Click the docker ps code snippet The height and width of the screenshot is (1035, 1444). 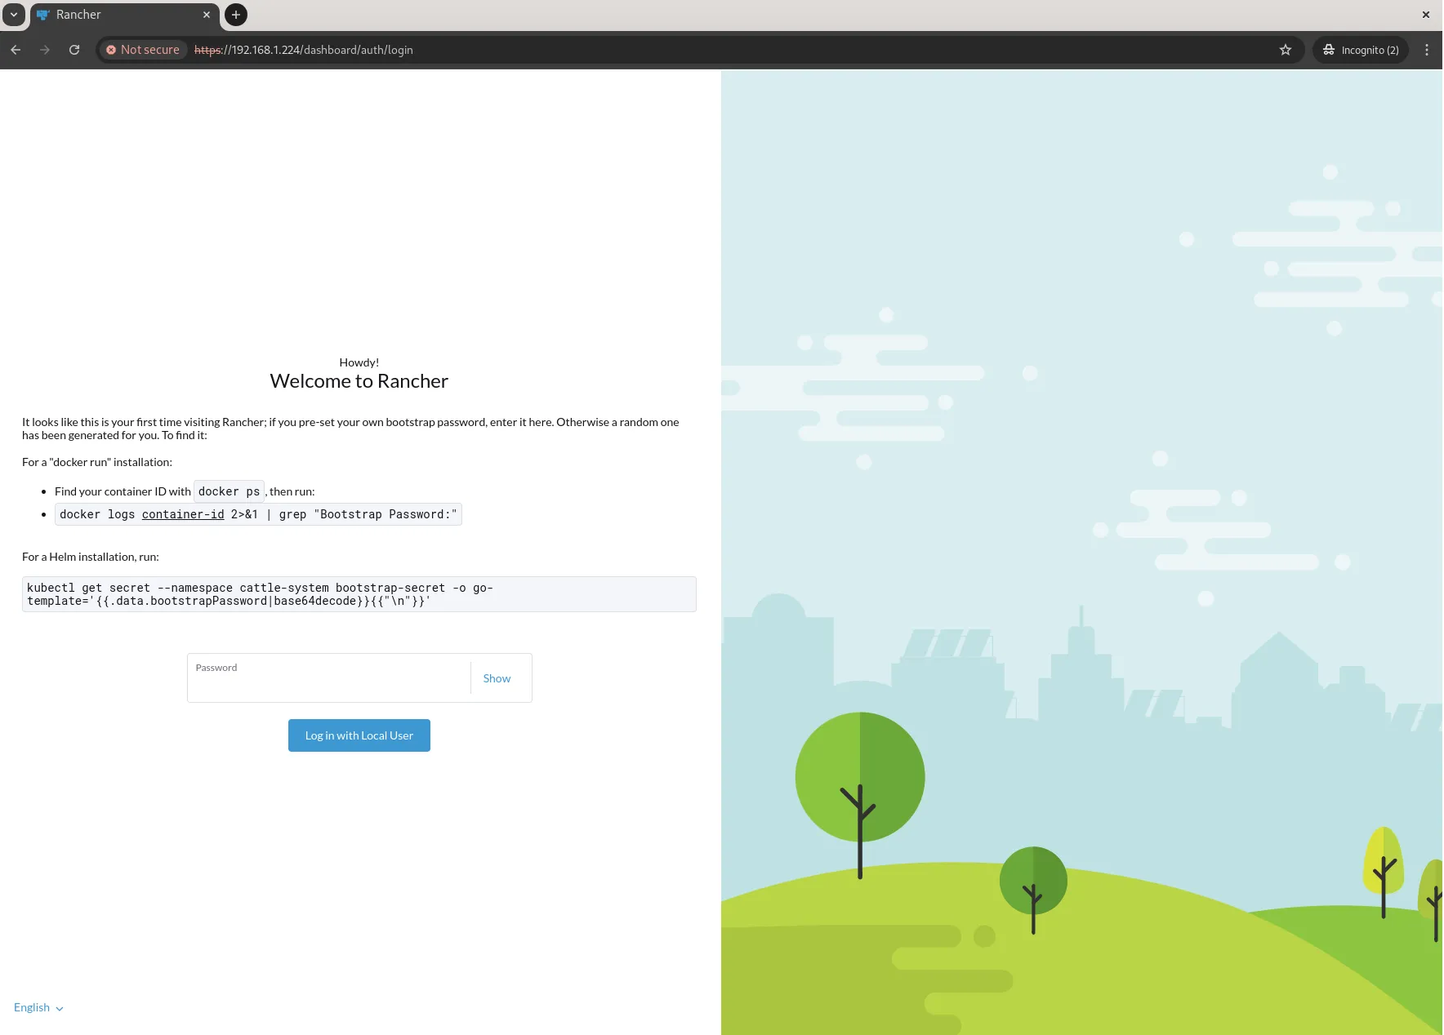click(x=229, y=491)
